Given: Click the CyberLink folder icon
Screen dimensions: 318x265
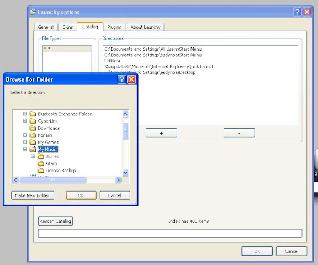Looking at the screenshot, I should 33,121.
